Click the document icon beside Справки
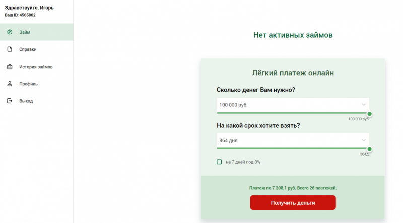 click(x=10, y=49)
